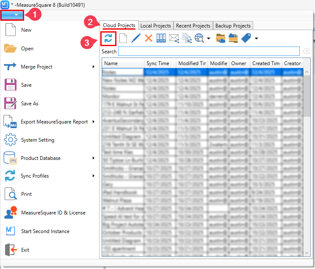Click the MeasureSquare ID & License badge icon
The image size is (315, 269).
(11, 213)
